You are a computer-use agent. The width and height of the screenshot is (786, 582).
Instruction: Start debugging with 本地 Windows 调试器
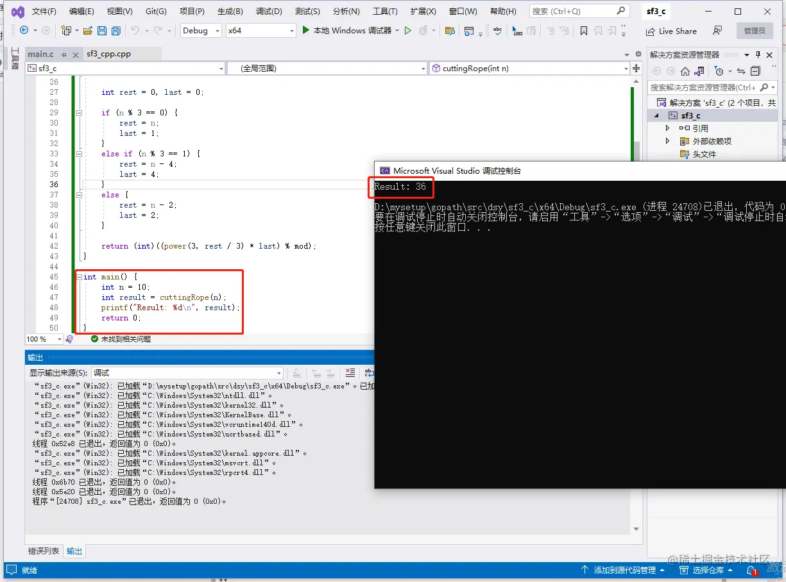[x=346, y=30]
